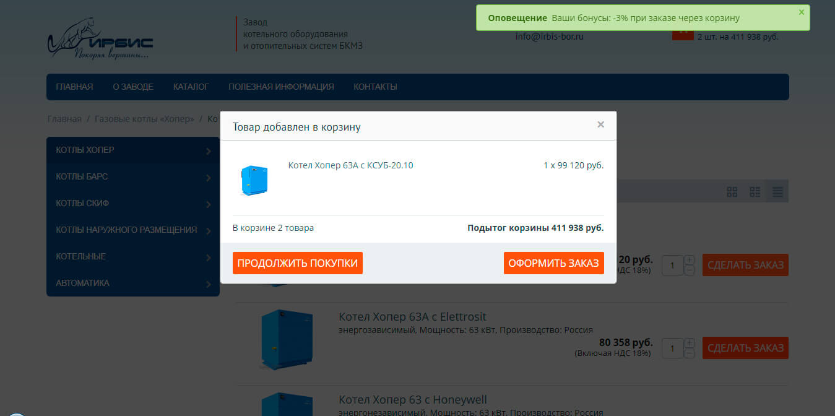Viewport: 835px width, 416px height.
Task: Increase quantity for Хопер 63А с Elettrosit
Action: [x=690, y=342]
